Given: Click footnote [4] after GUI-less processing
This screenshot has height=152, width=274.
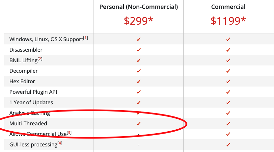Looking at the screenshot, I should tap(60, 143).
